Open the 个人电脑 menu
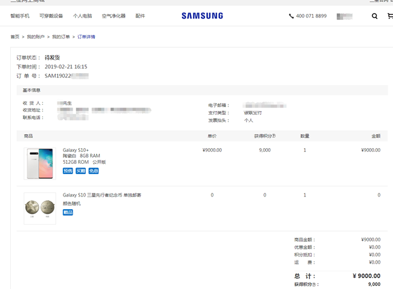The width and height of the screenshot is (393, 289). point(82,16)
